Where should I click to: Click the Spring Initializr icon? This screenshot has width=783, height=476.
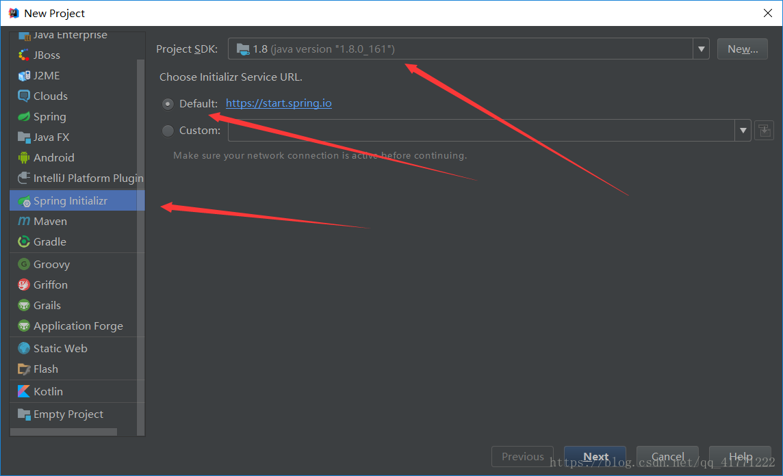[24, 201]
